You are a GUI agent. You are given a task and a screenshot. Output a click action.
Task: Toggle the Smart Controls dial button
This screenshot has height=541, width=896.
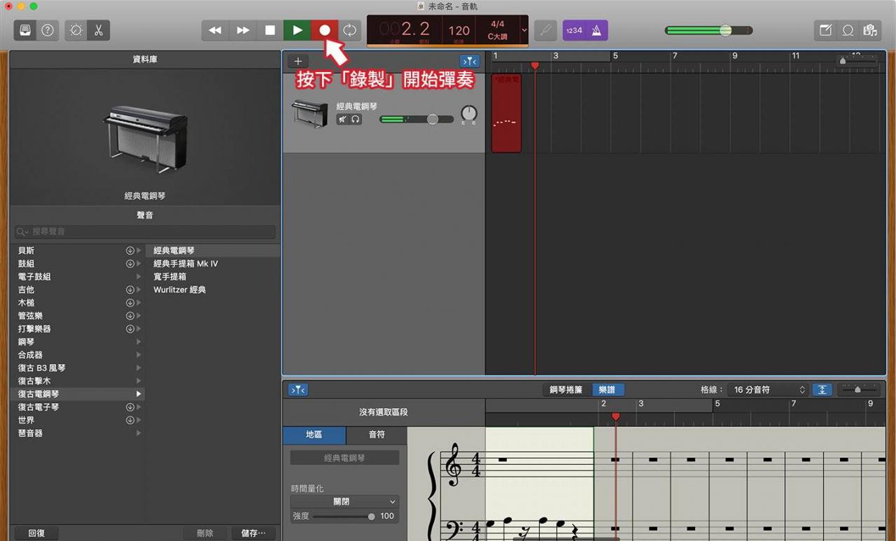click(76, 30)
